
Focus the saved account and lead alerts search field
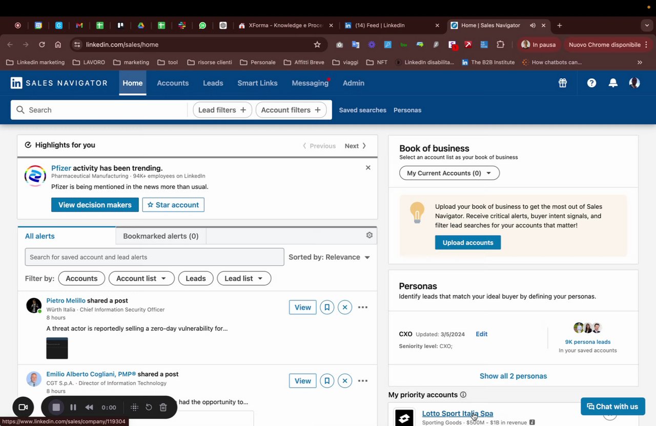click(x=154, y=257)
